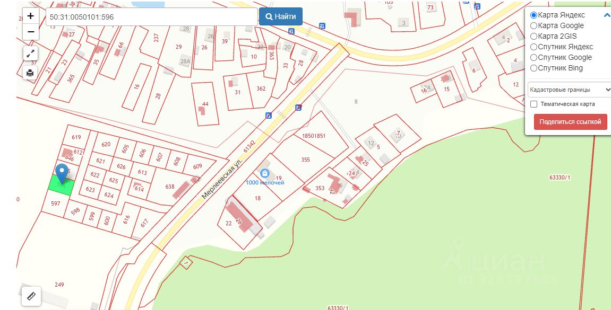Click parcel labeled 18501851
This screenshot has width=611, height=310.
tap(314, 136)
